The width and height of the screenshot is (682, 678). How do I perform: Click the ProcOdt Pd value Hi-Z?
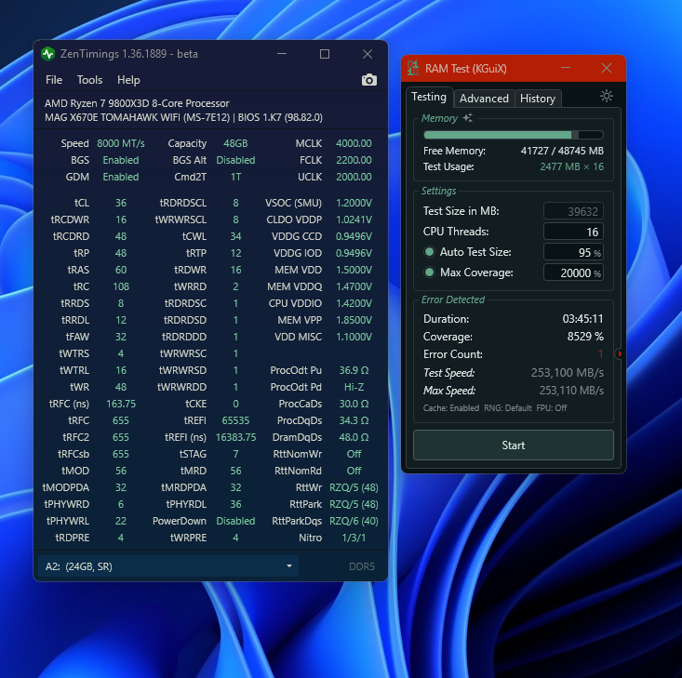tap(354, 387)
